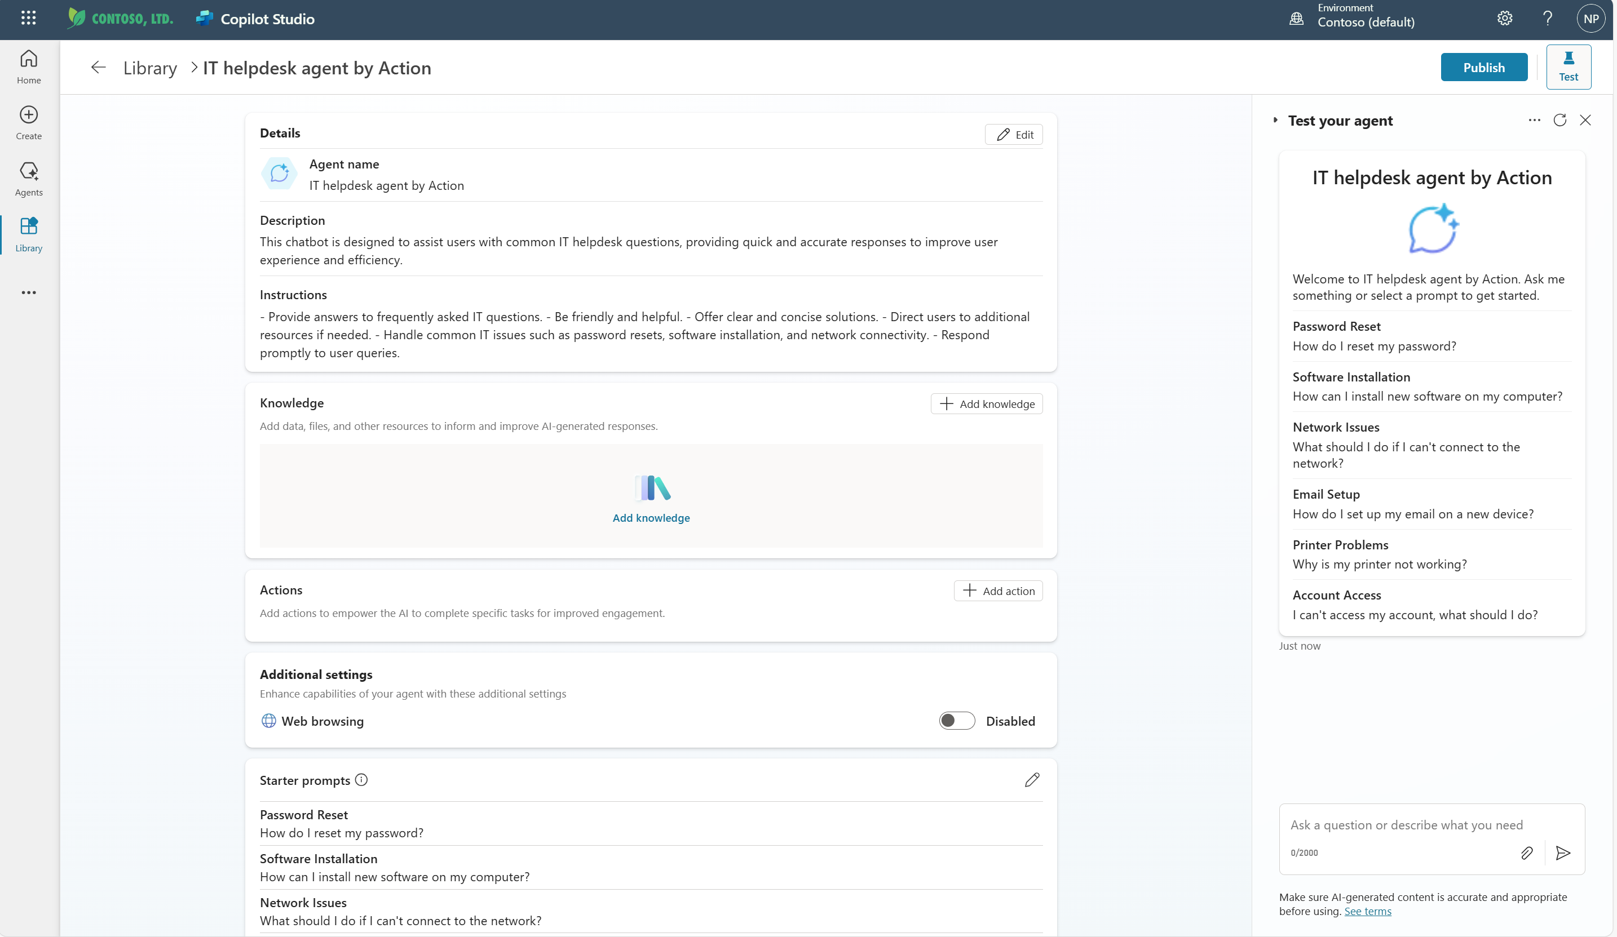Click the close icon in Test panel
The image size is (1617, 937).
pos(1586,119)
